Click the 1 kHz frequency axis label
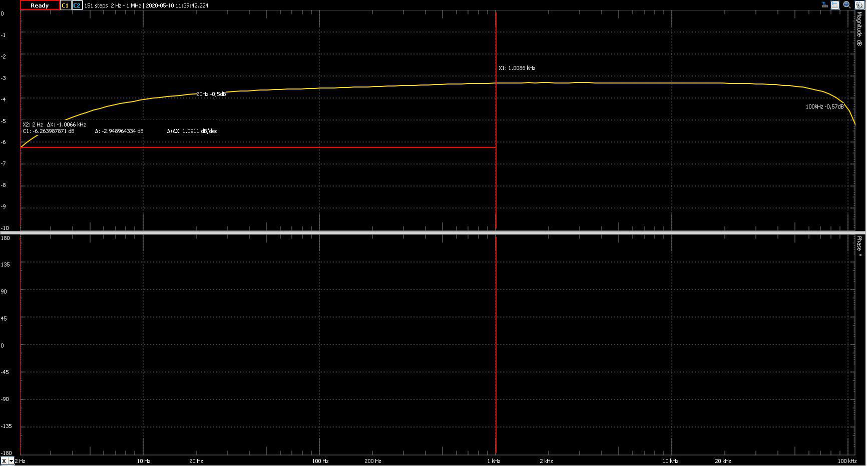The height and width of the screenshot is (466, 867). tap(494, 461)
